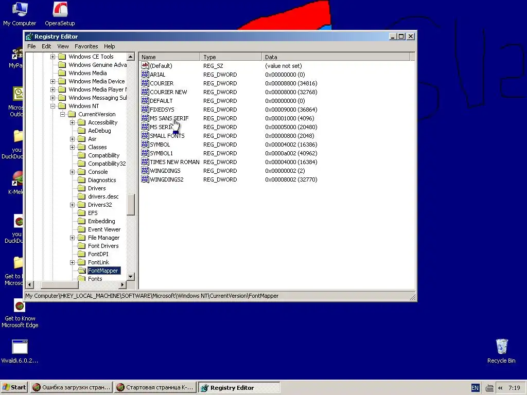
Task: Expand the File Manager key
Action: (72, 238)
